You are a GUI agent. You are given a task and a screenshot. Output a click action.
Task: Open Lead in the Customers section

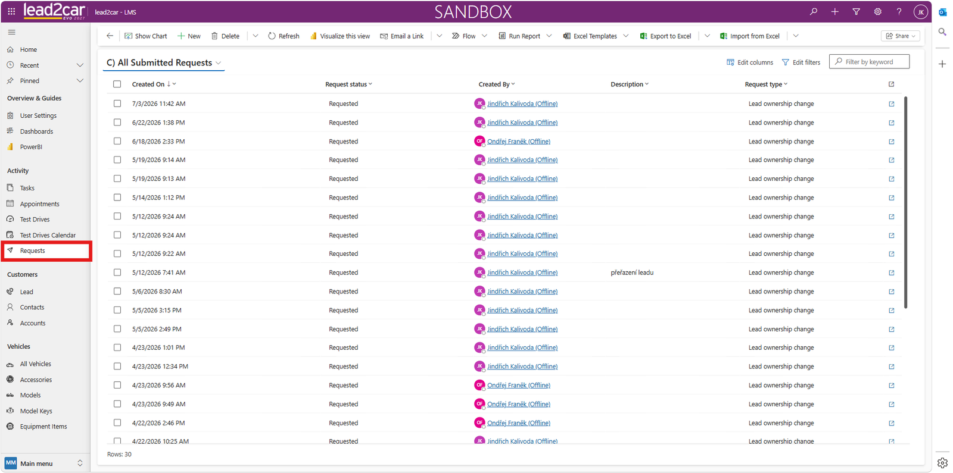click(26, 292)
